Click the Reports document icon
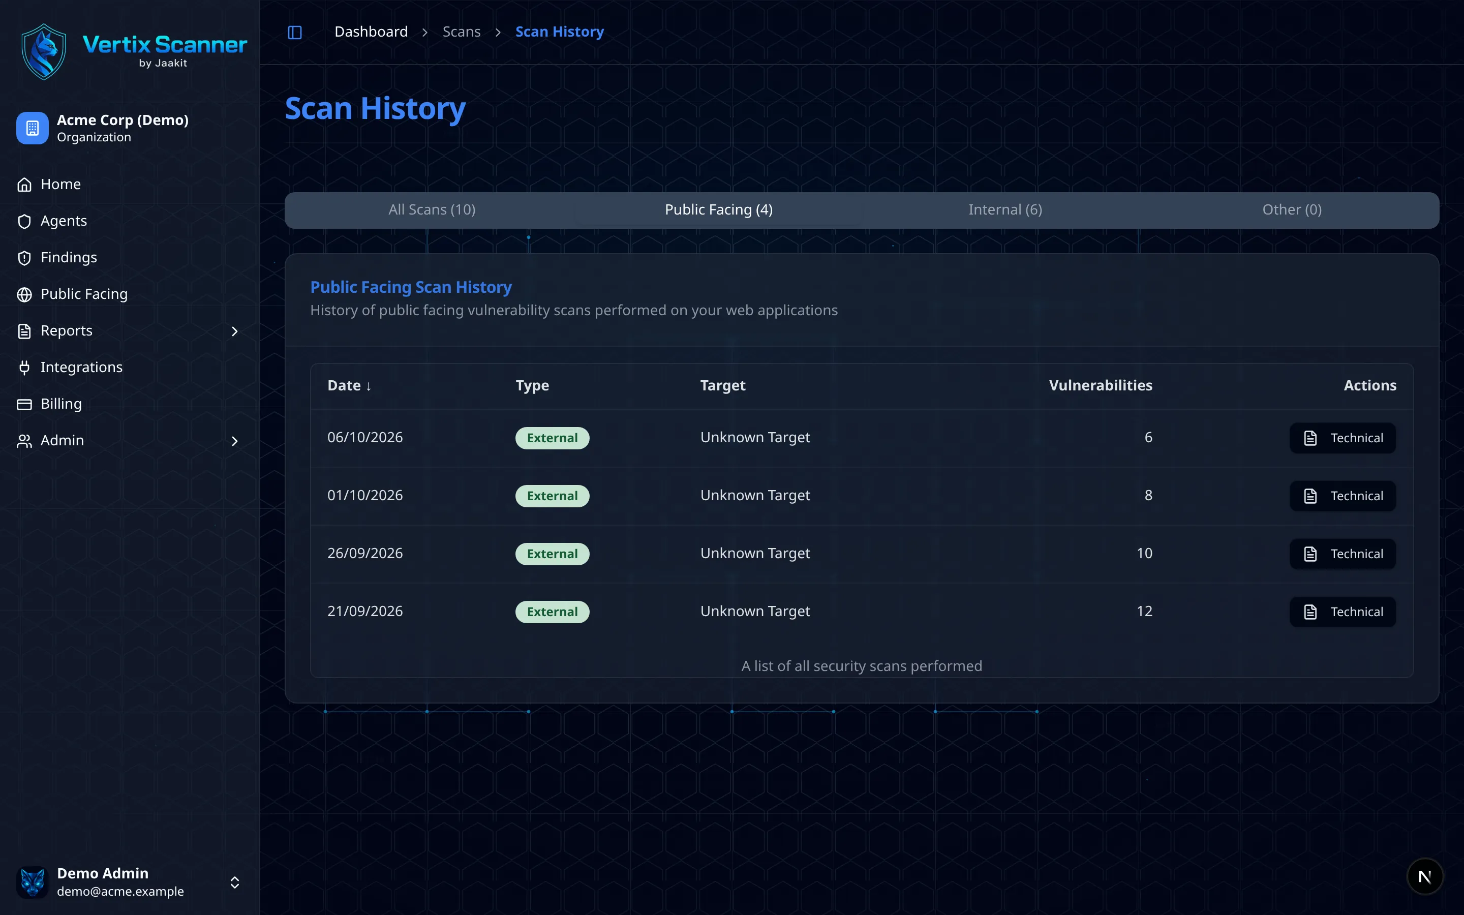 [x=24, y=331]
